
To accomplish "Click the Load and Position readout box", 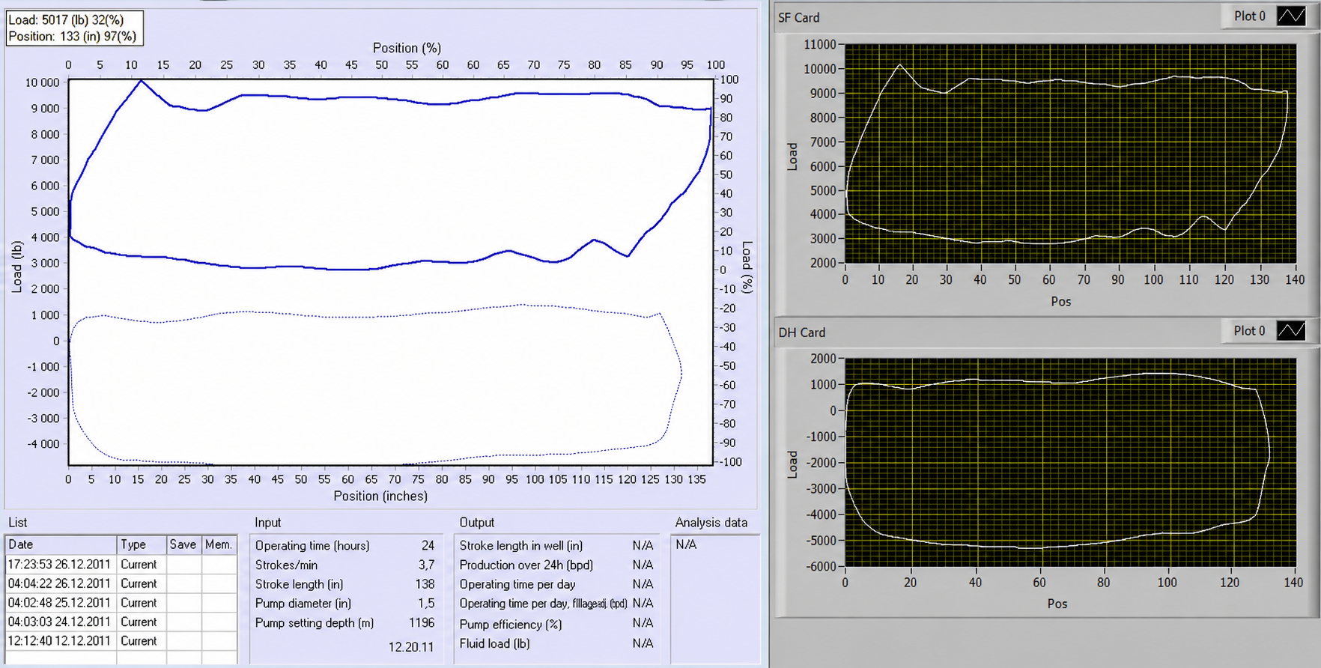I will coord(74,28).
